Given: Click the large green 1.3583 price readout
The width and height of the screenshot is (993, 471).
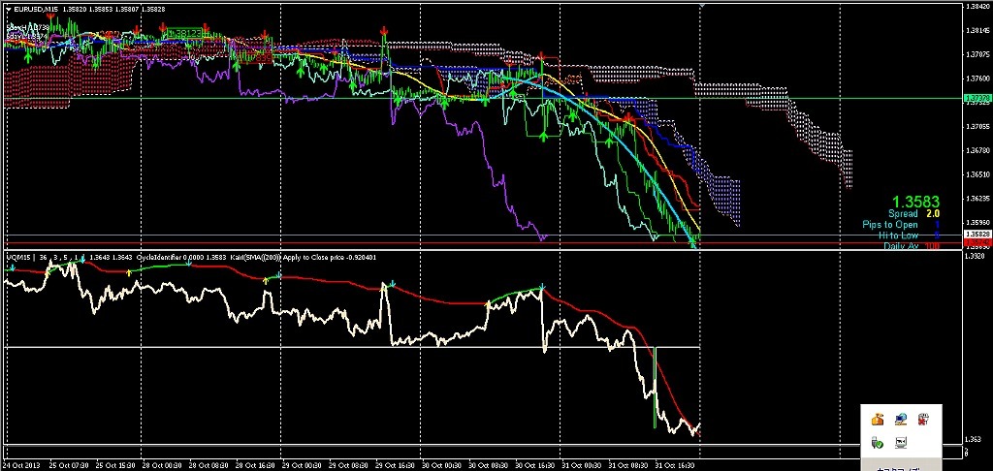Looking at the screenshot, I should click(x=915, y=202).
